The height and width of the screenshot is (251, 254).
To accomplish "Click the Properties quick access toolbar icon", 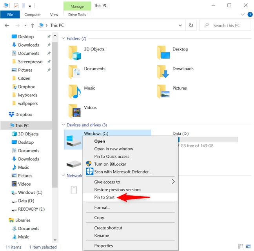I will (16, 6).
